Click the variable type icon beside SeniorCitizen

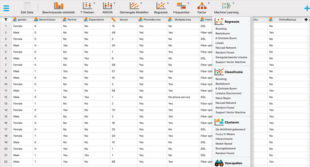36,20
